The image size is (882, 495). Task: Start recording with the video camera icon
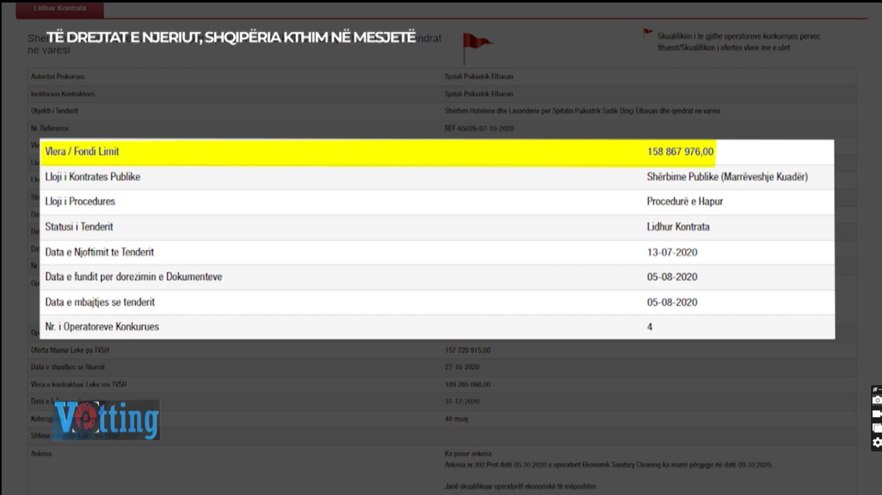pos(876,414)
